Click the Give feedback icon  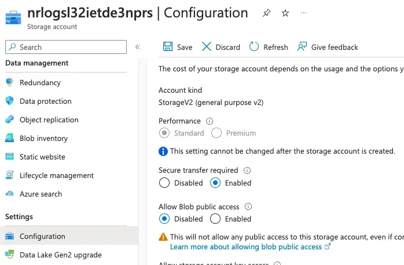click(x=302, y=47)
